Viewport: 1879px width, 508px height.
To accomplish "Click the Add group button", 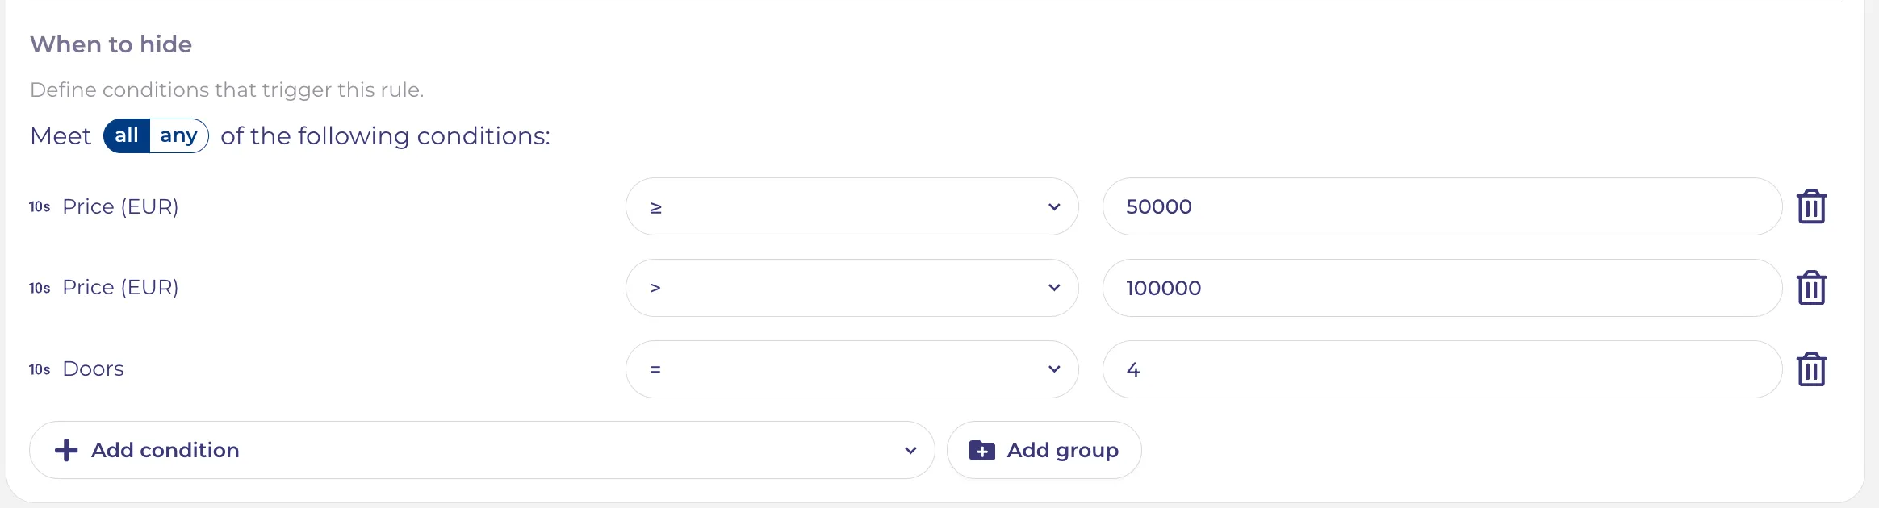I will [1044, 450].
